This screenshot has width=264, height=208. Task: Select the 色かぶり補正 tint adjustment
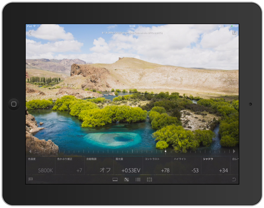70,166
